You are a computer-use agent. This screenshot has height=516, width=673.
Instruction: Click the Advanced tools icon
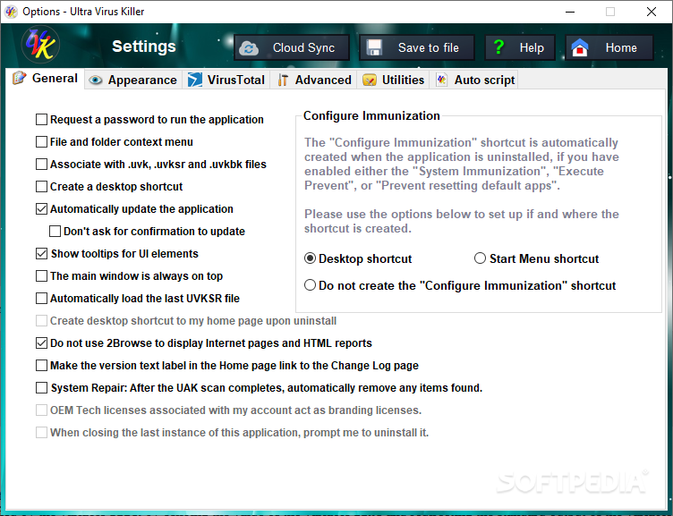pos(283,80)
